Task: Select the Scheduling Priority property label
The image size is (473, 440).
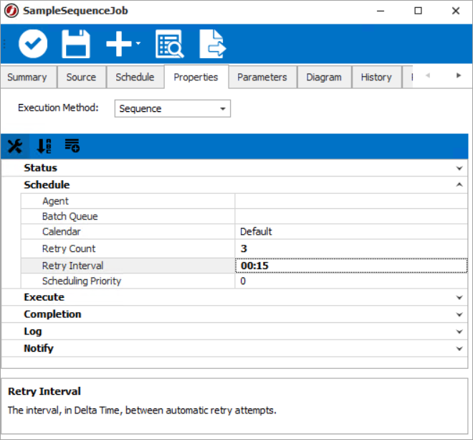Action: point(82,281)
